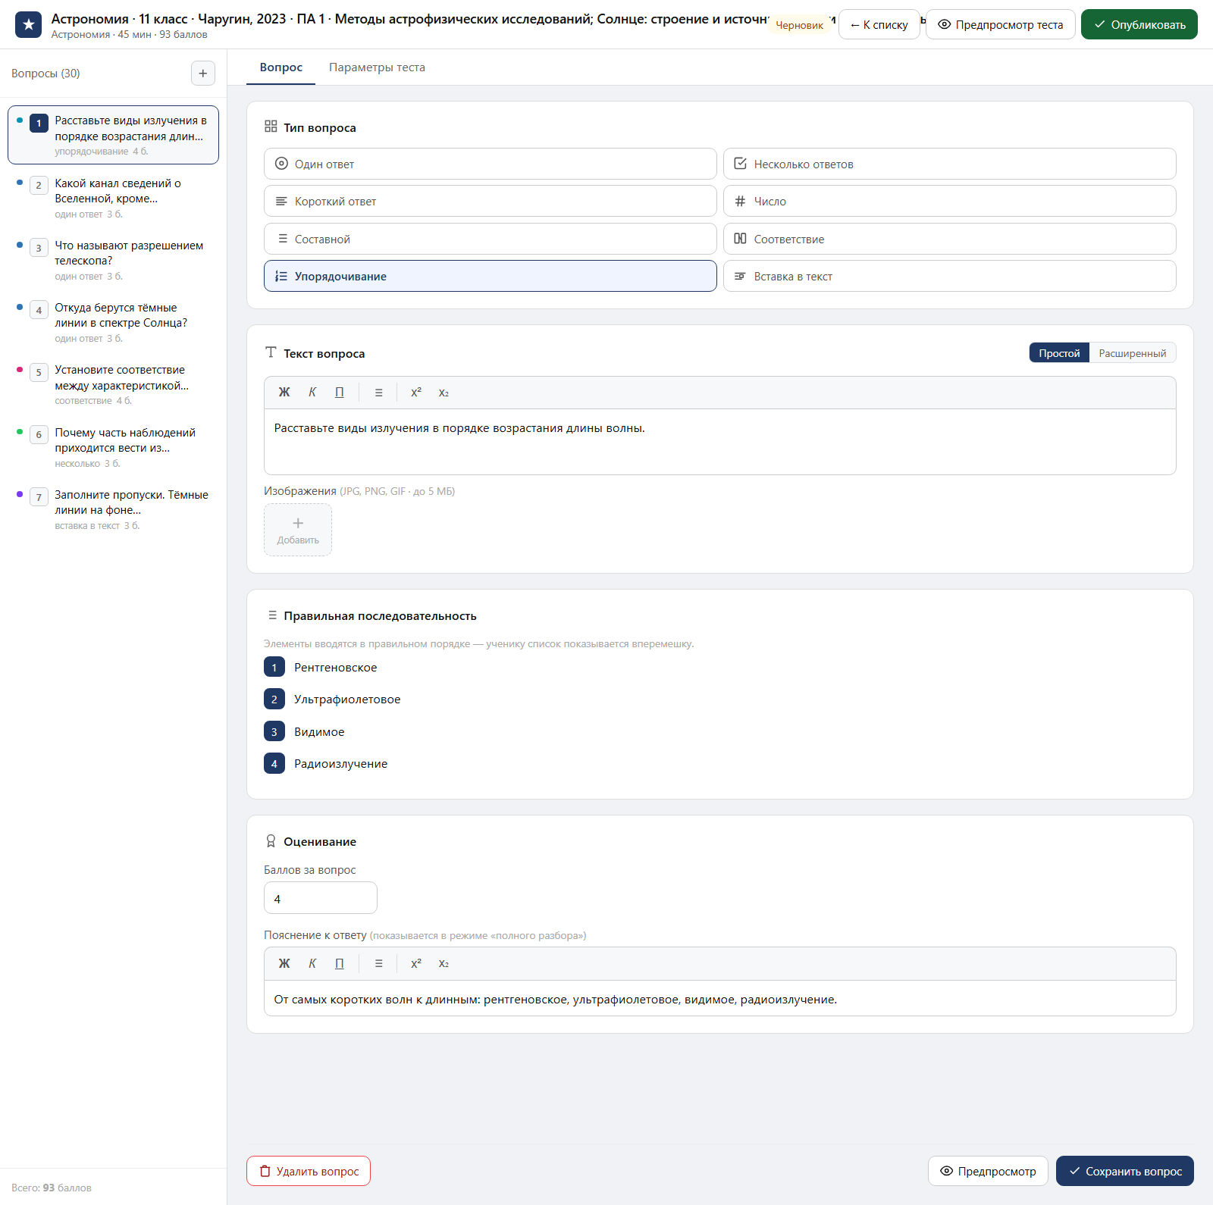The image size is (1213, 1205).
Task: Open the Вопрос tab
Action: click(281, 67)
